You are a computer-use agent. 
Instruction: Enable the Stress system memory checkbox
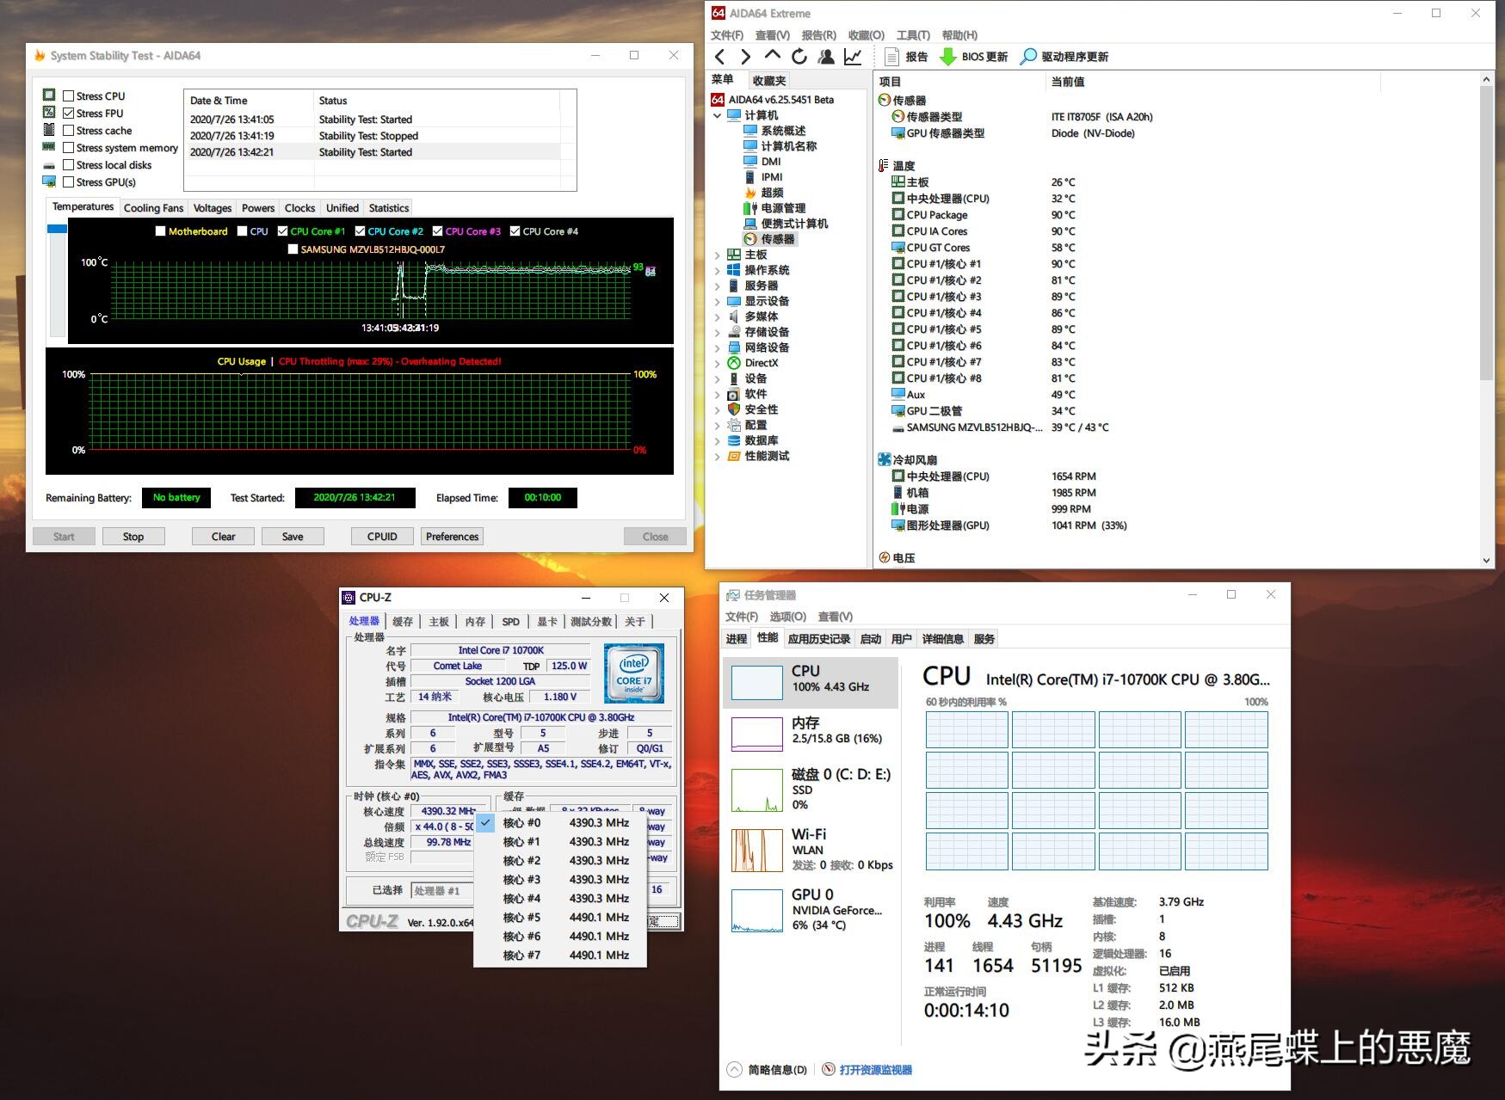click(69, 148)
